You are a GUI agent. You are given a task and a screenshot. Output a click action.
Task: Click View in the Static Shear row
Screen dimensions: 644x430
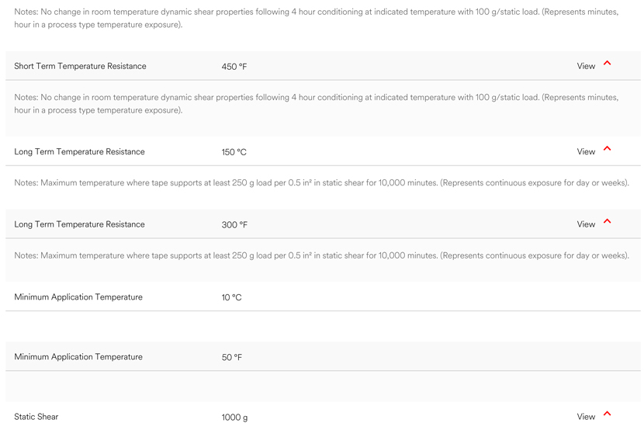point(586,417)
